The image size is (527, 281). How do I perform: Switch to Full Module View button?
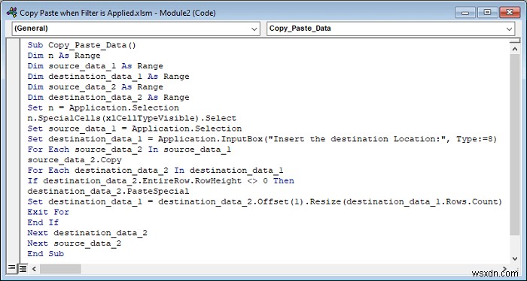tap(23, 268)
